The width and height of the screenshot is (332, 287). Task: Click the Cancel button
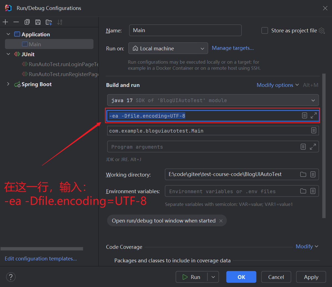276,277
